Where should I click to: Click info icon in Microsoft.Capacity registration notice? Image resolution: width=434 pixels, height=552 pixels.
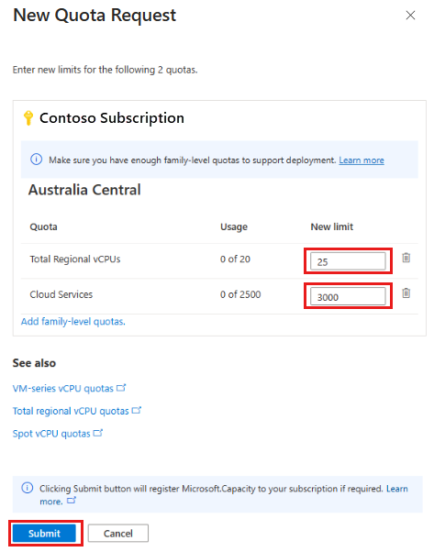coord(28,488)
